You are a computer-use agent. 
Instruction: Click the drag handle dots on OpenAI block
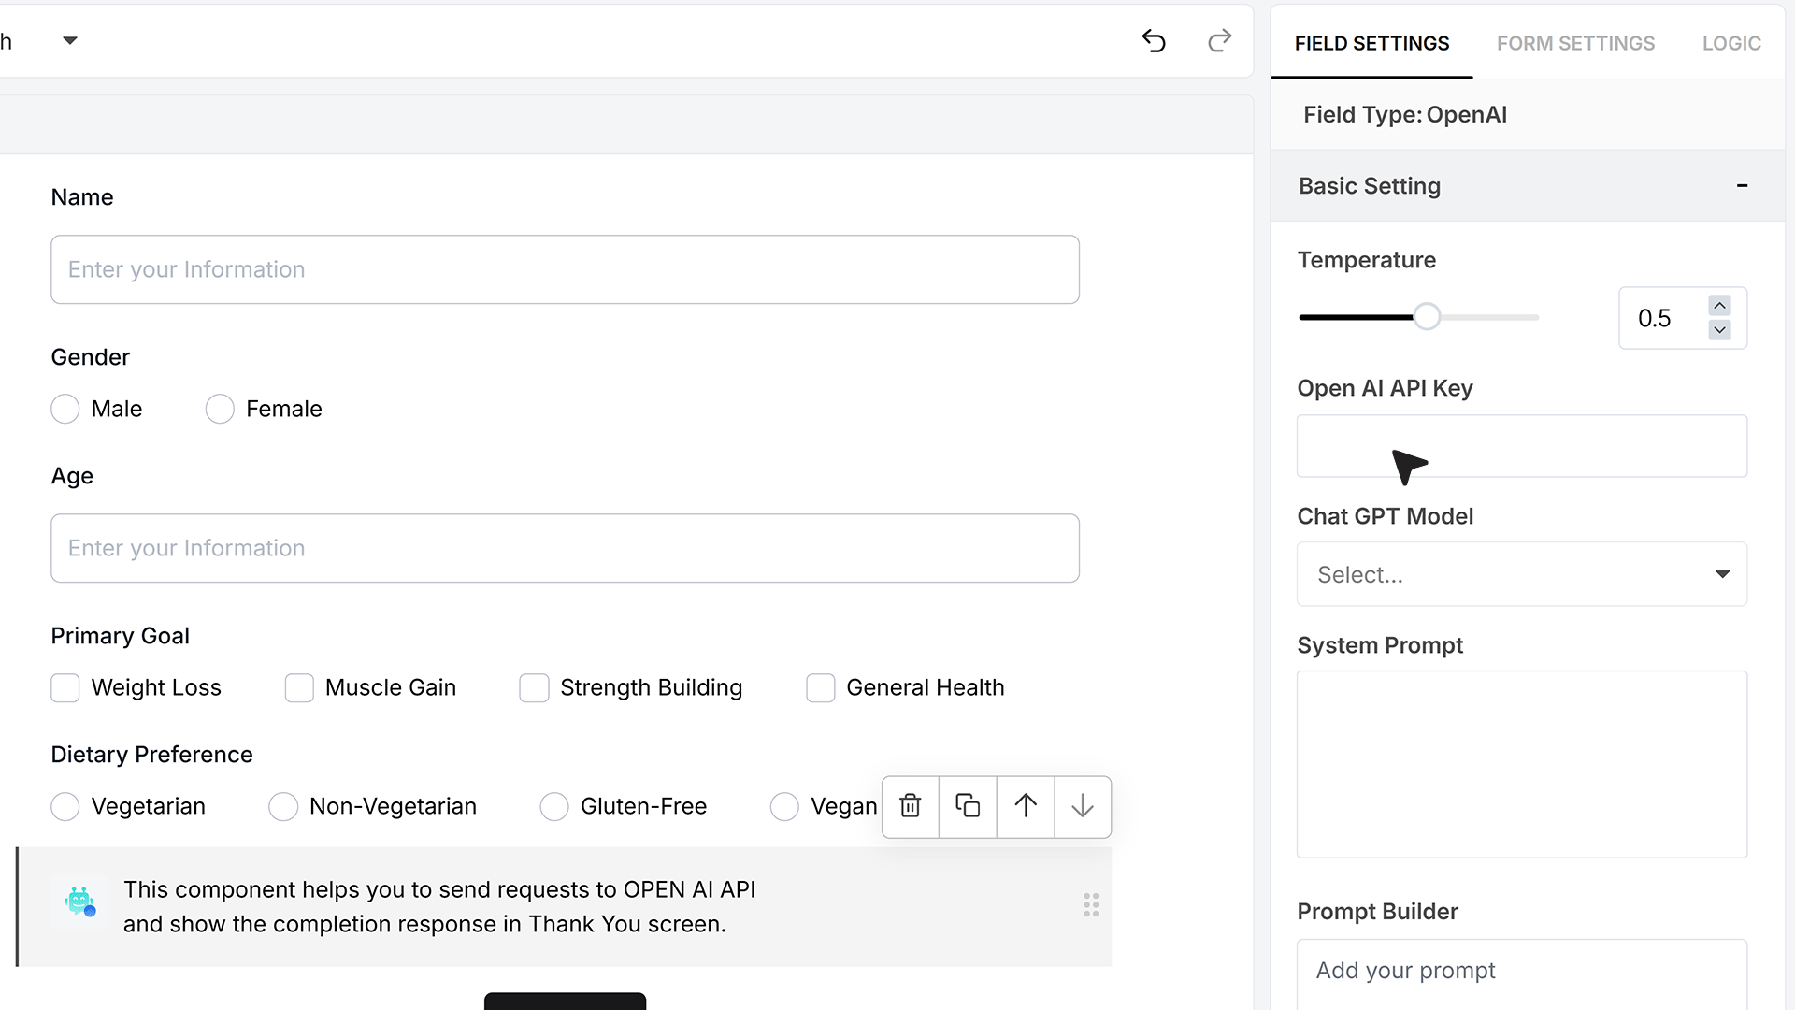(1091, 905)
